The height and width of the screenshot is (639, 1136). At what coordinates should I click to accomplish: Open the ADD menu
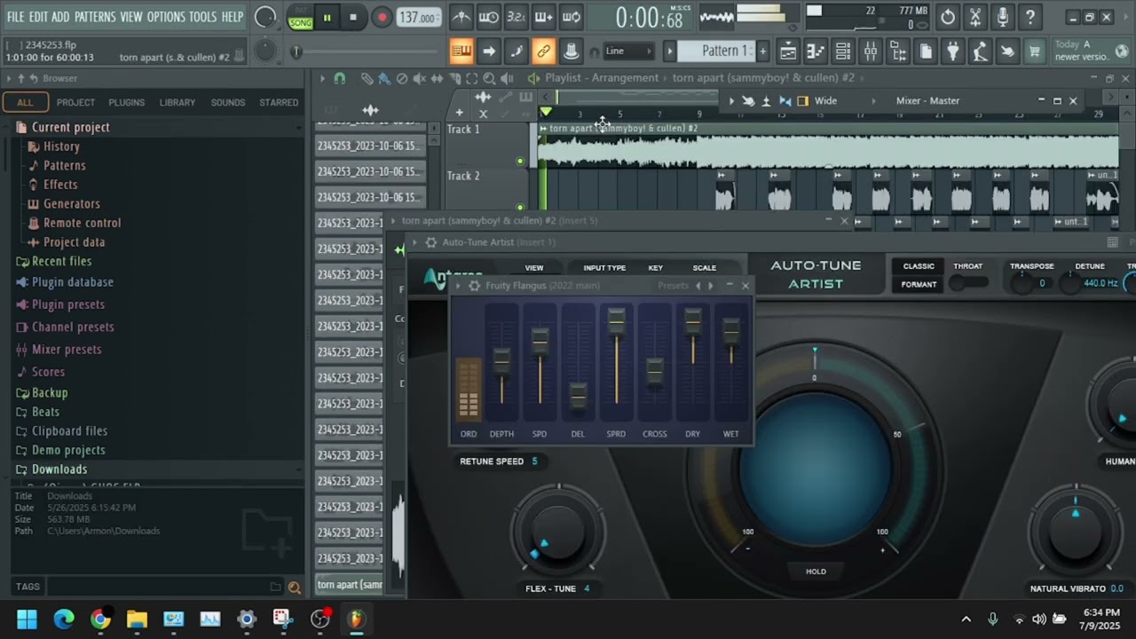click(60, 17)
